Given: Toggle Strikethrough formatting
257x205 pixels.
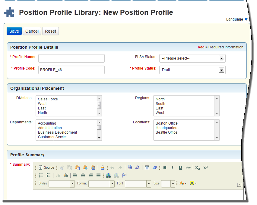Looking at the screenshot, I should pos(188,168).
